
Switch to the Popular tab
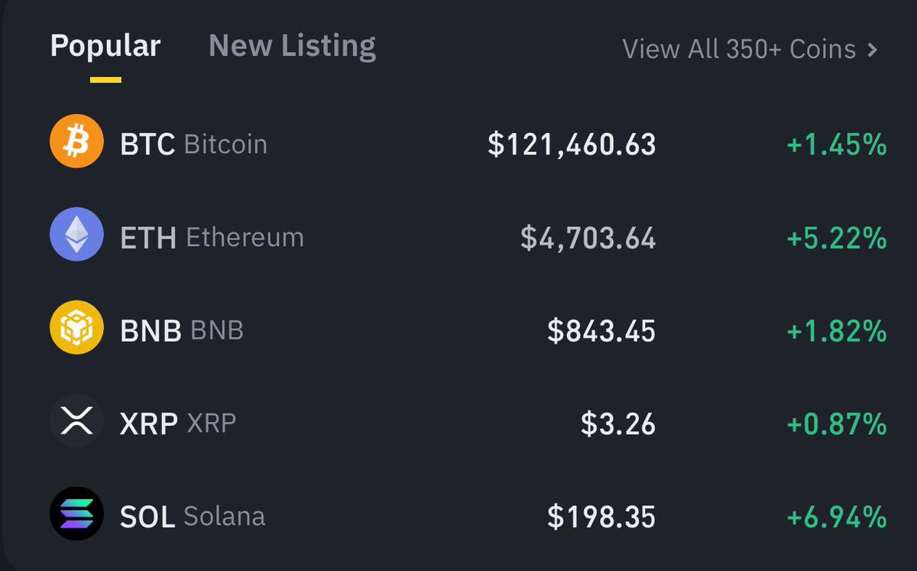click(105, 47)
